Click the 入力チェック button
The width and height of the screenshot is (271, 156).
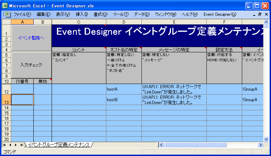tap(31, 65)
